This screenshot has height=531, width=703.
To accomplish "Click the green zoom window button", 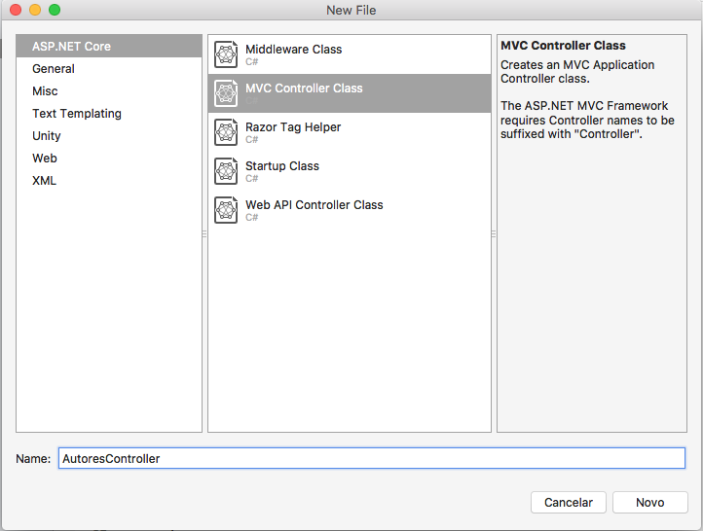I will click(55, 10).
